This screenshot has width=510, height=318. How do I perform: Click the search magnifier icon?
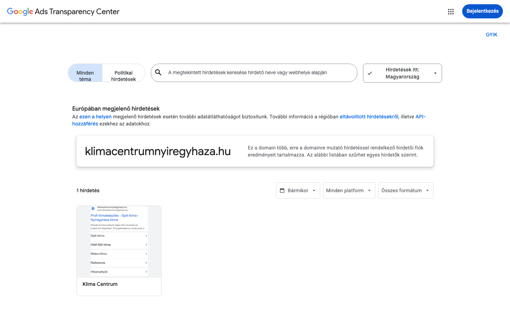point(158,72)
